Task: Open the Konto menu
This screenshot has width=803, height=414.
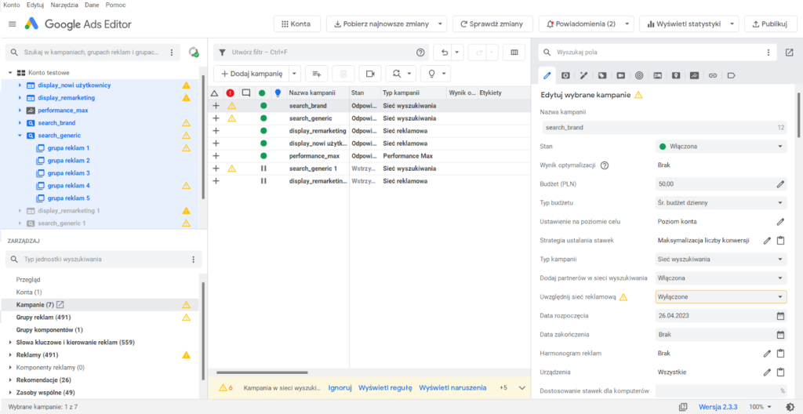Action: (x=12, y=5)
